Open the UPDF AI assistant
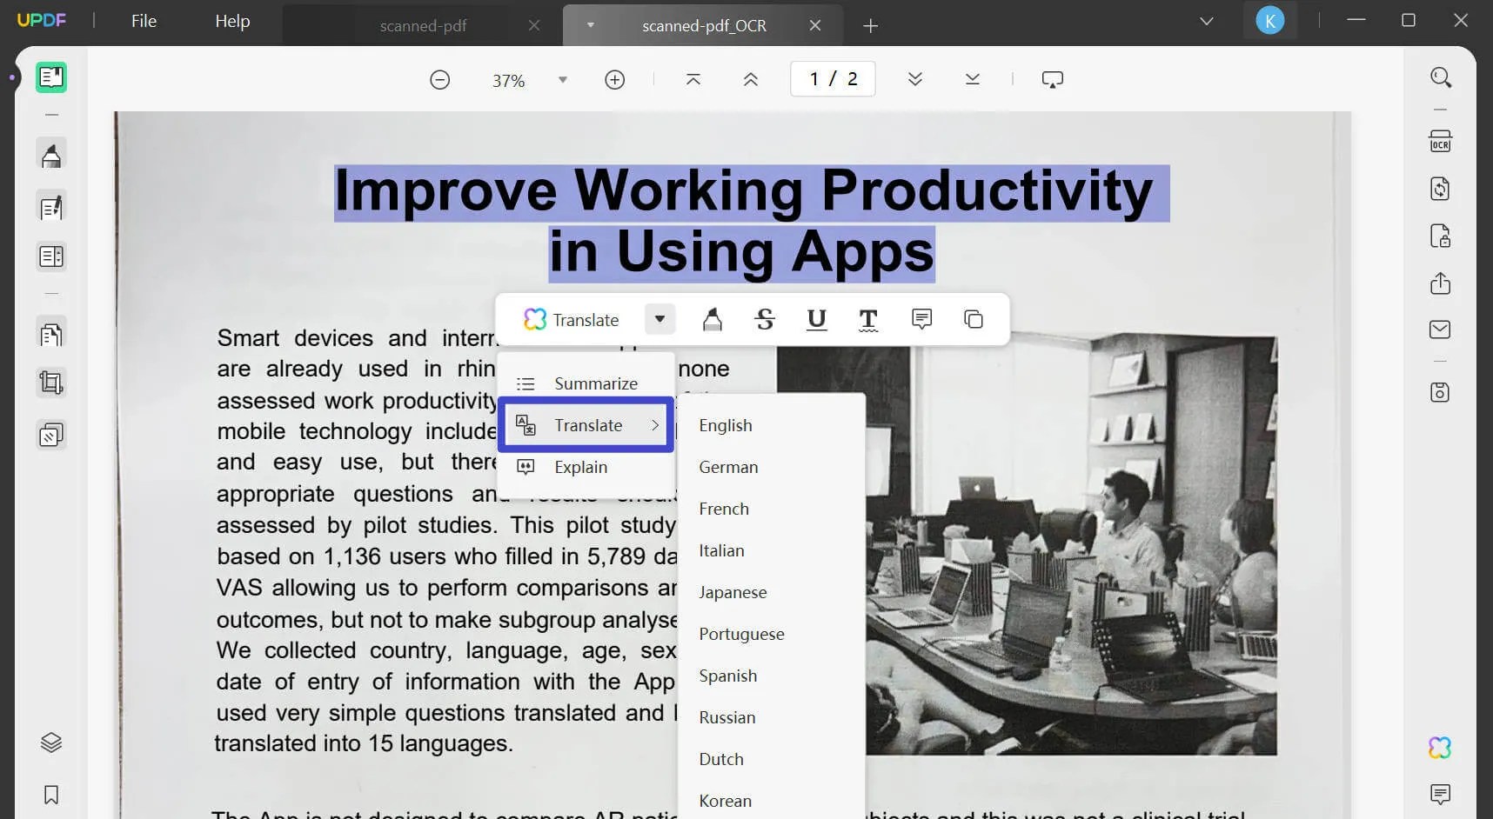This screenshot has height=819, width=1493. pos(1440,747)
